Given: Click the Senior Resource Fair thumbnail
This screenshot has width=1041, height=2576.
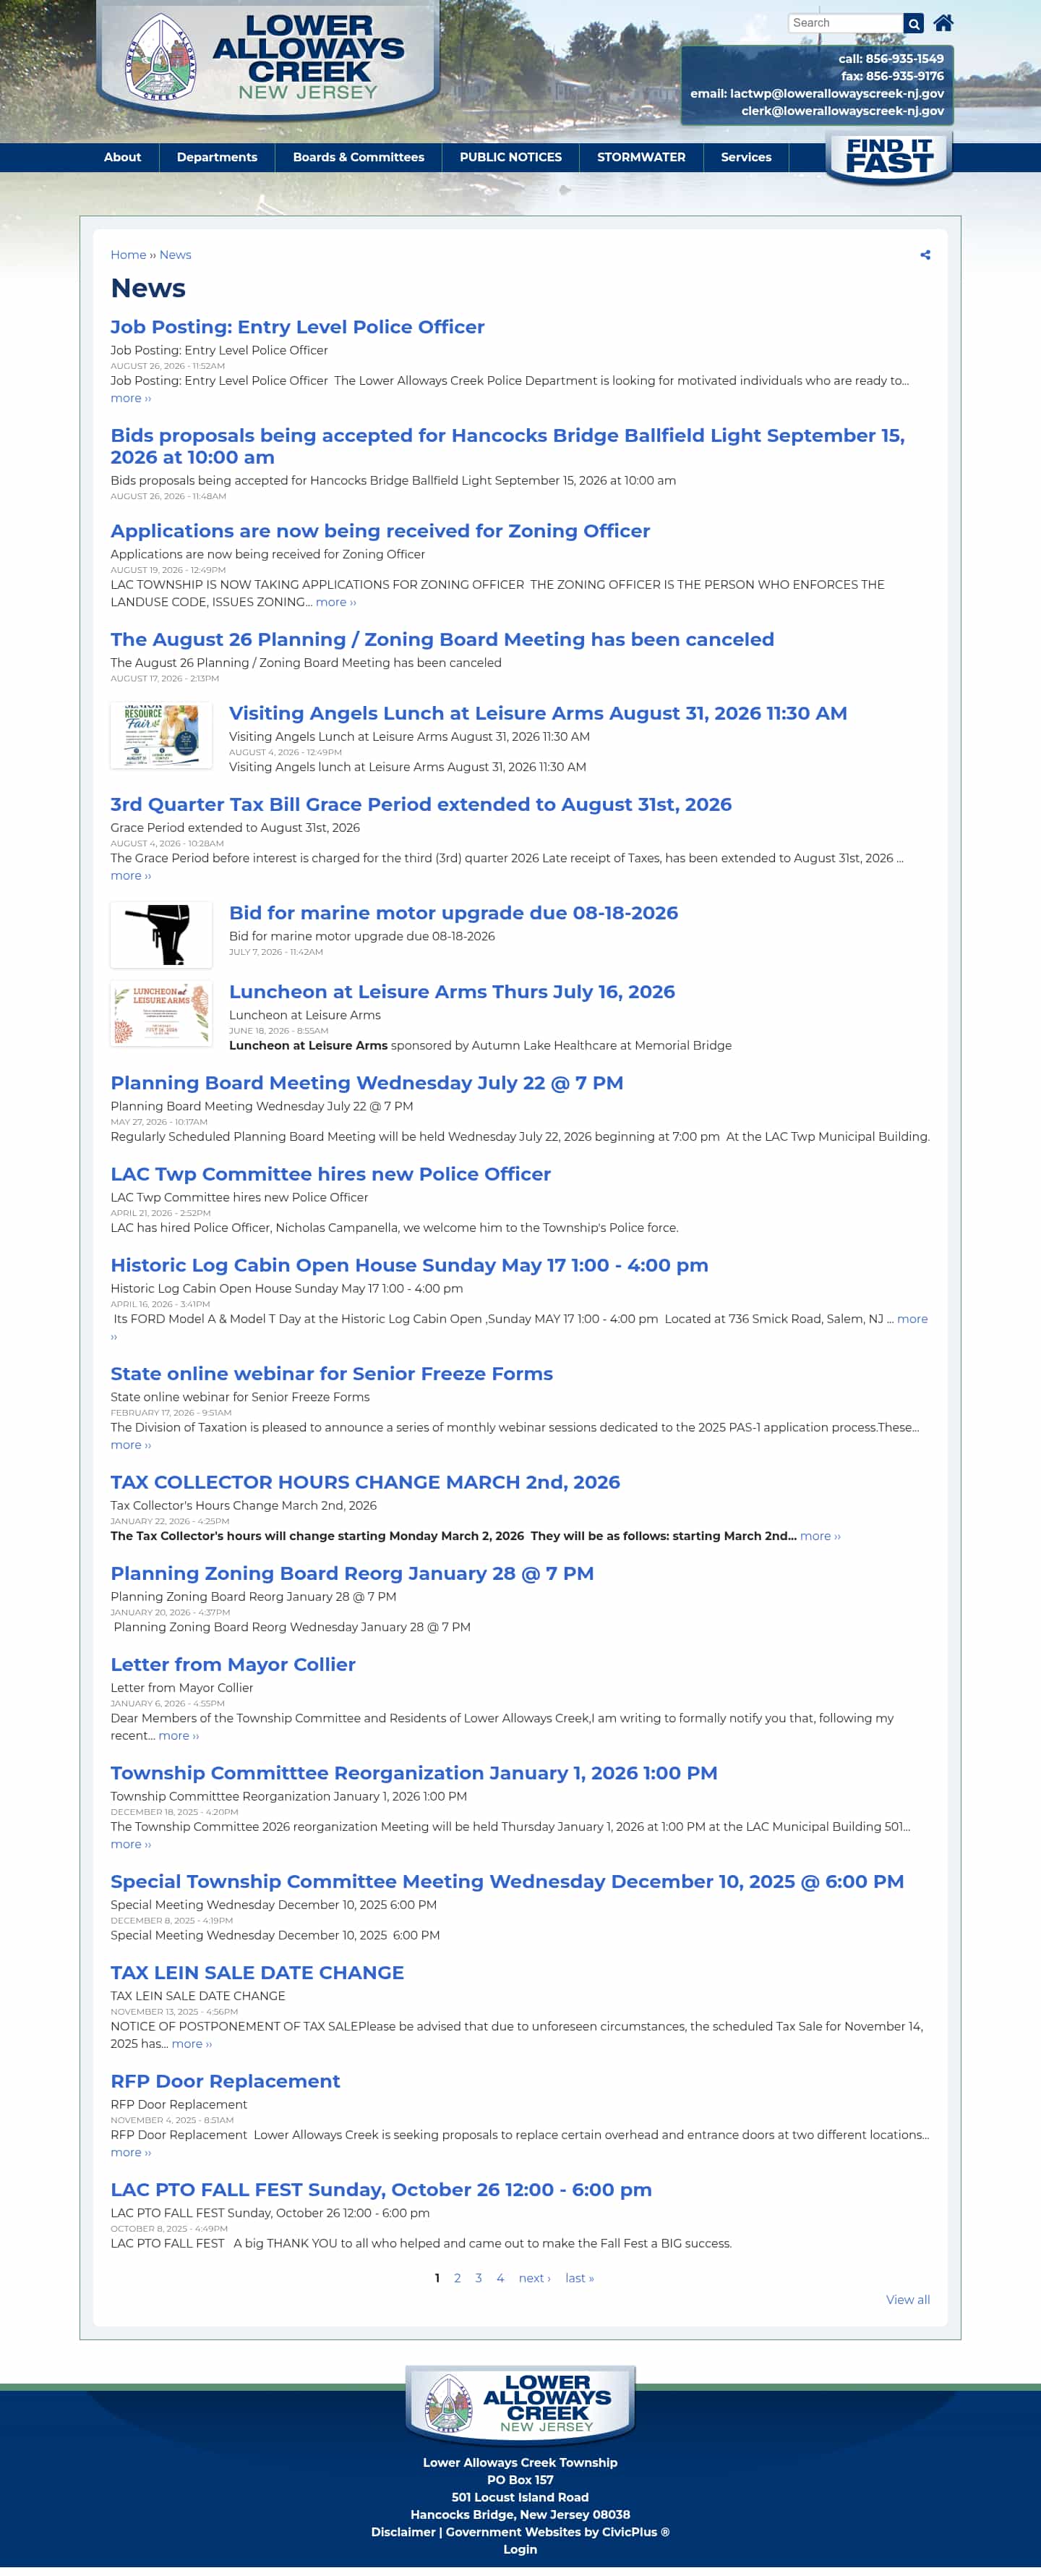Looking at the screenshot, I should [160, 735].
